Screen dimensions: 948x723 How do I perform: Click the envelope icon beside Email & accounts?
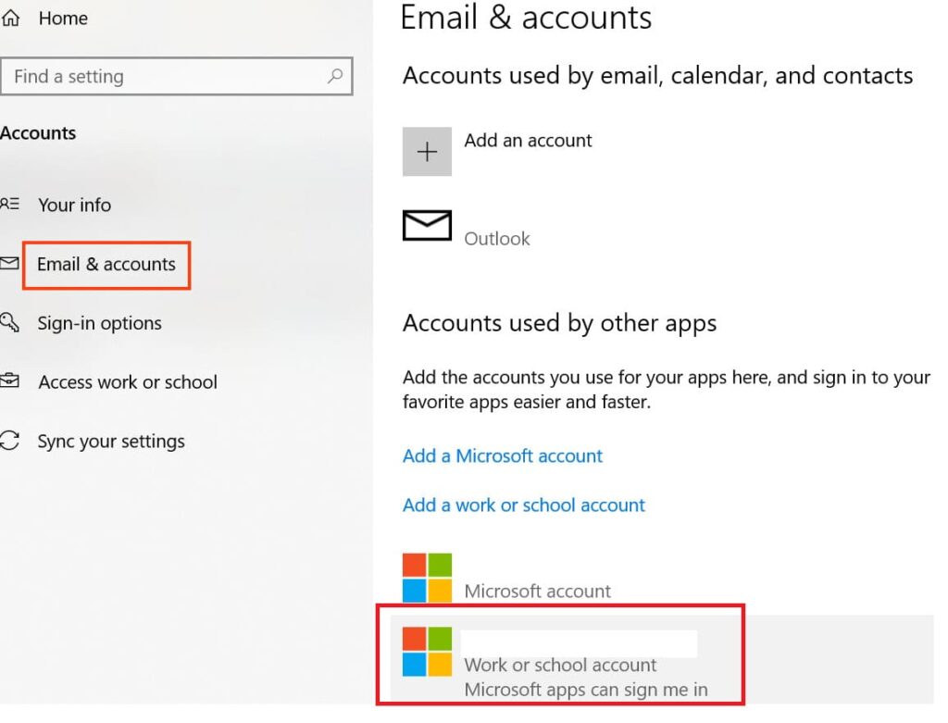[x=9, y=264]
